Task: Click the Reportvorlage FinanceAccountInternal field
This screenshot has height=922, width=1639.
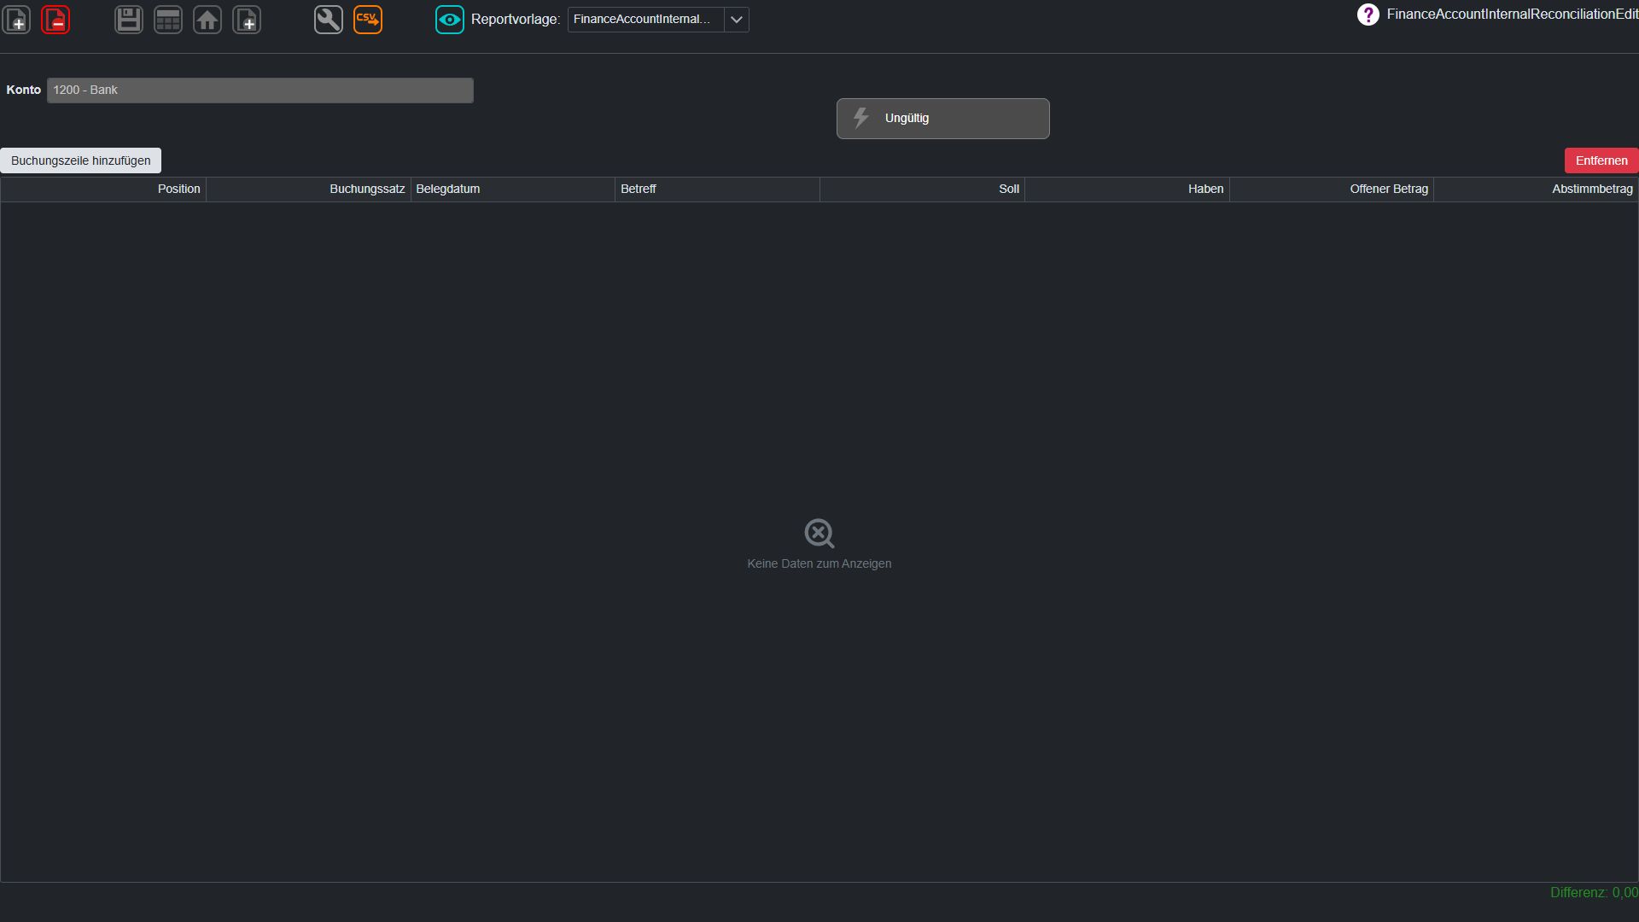Action: [645, 20]
